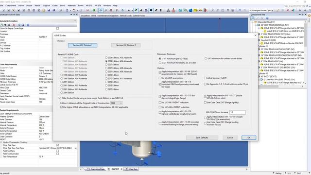The image size is (311, 175).
Task: Click the Save floppy icon in main toolbar
Action: click(x=49, y=10)
